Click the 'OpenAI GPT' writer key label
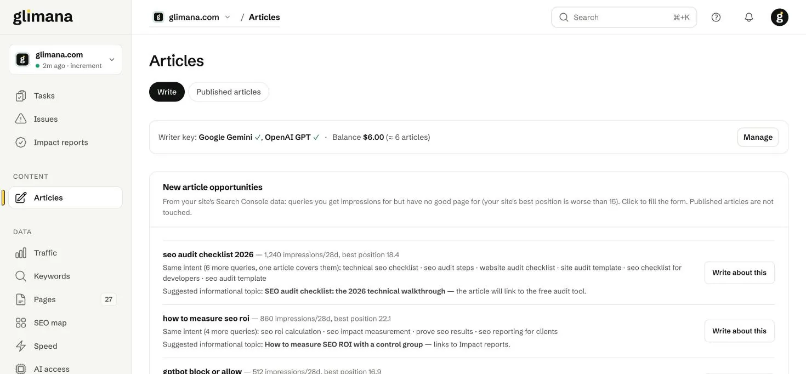The width and height of the screenshot is (806, 374). point(288,137)
